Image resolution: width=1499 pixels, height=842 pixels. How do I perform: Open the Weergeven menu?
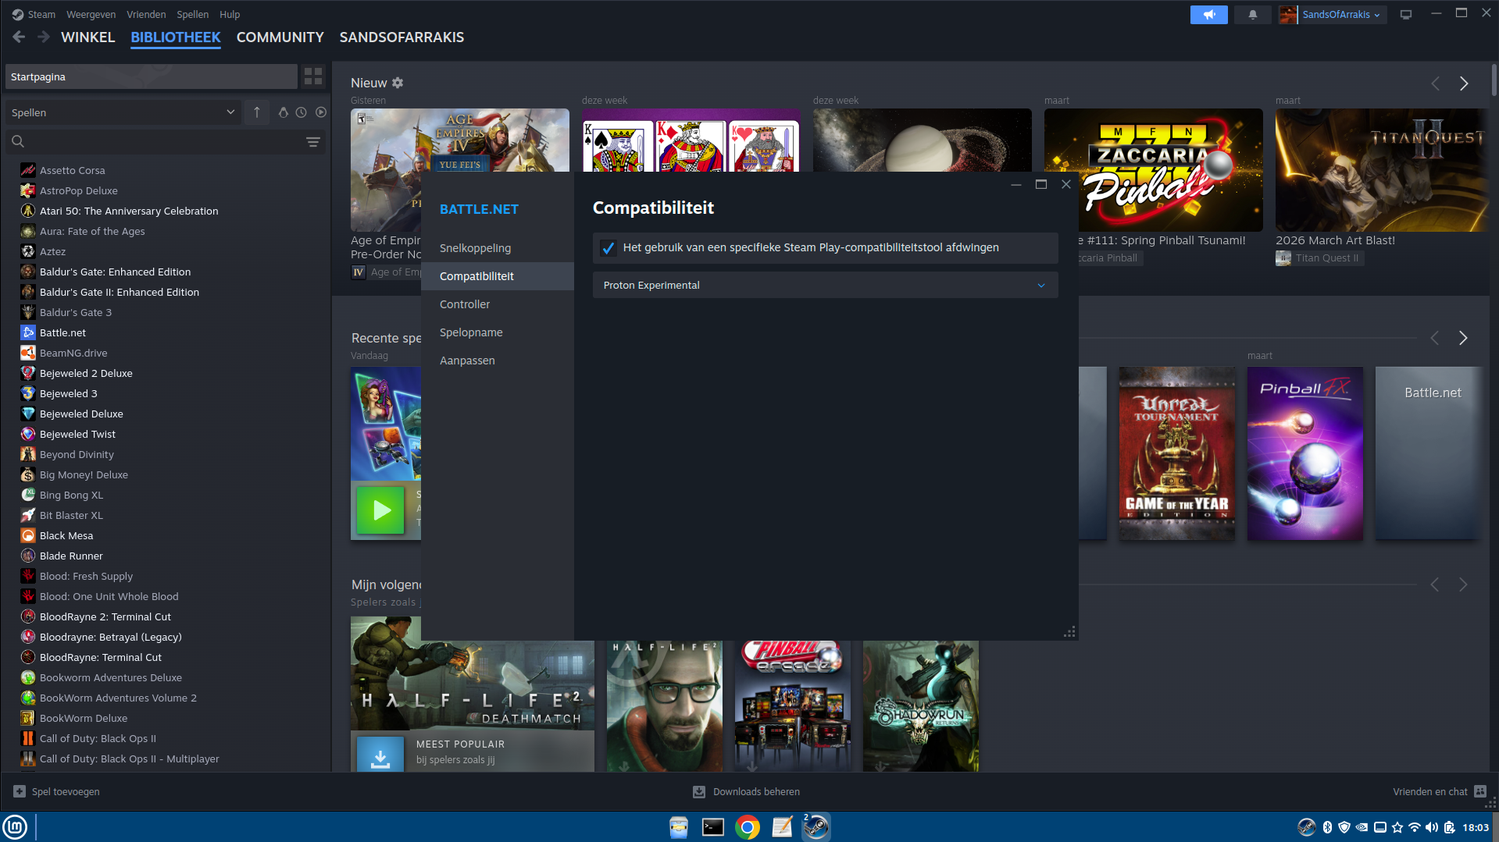tap(91, 15)
